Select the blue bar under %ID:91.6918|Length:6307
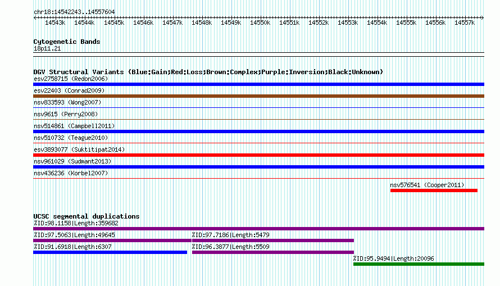Screen dimensions: 500x286 click(x=110, y=252)
